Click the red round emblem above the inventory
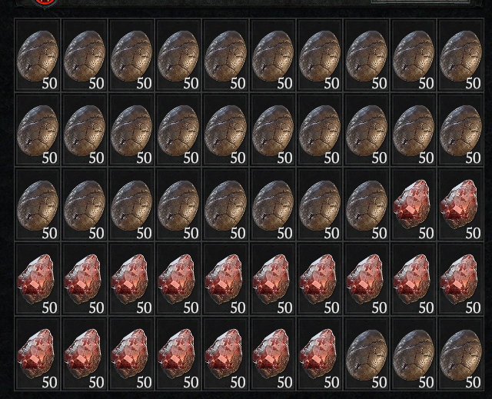Image resolution: width=492 pixels, height=399 pixels. pos(45,2)
